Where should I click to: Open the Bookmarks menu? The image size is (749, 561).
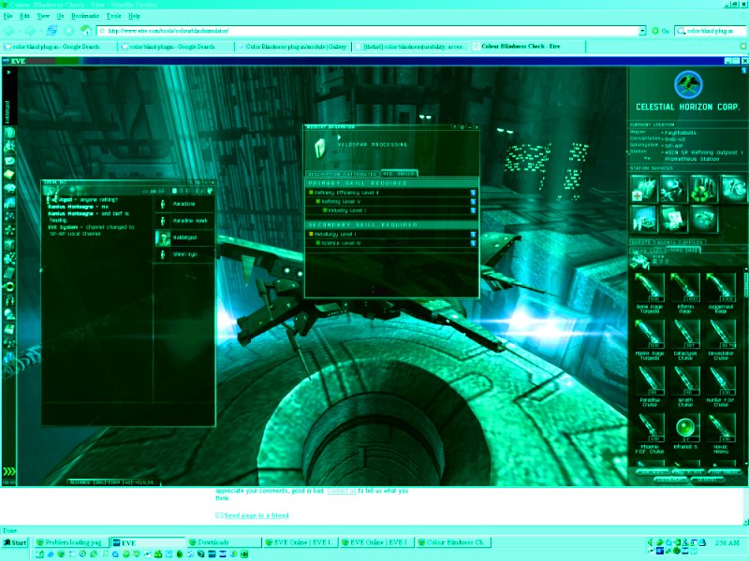[x=85, y=16]
